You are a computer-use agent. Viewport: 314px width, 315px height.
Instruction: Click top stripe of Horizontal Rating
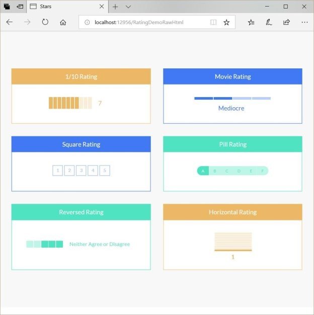pos(233,233)
